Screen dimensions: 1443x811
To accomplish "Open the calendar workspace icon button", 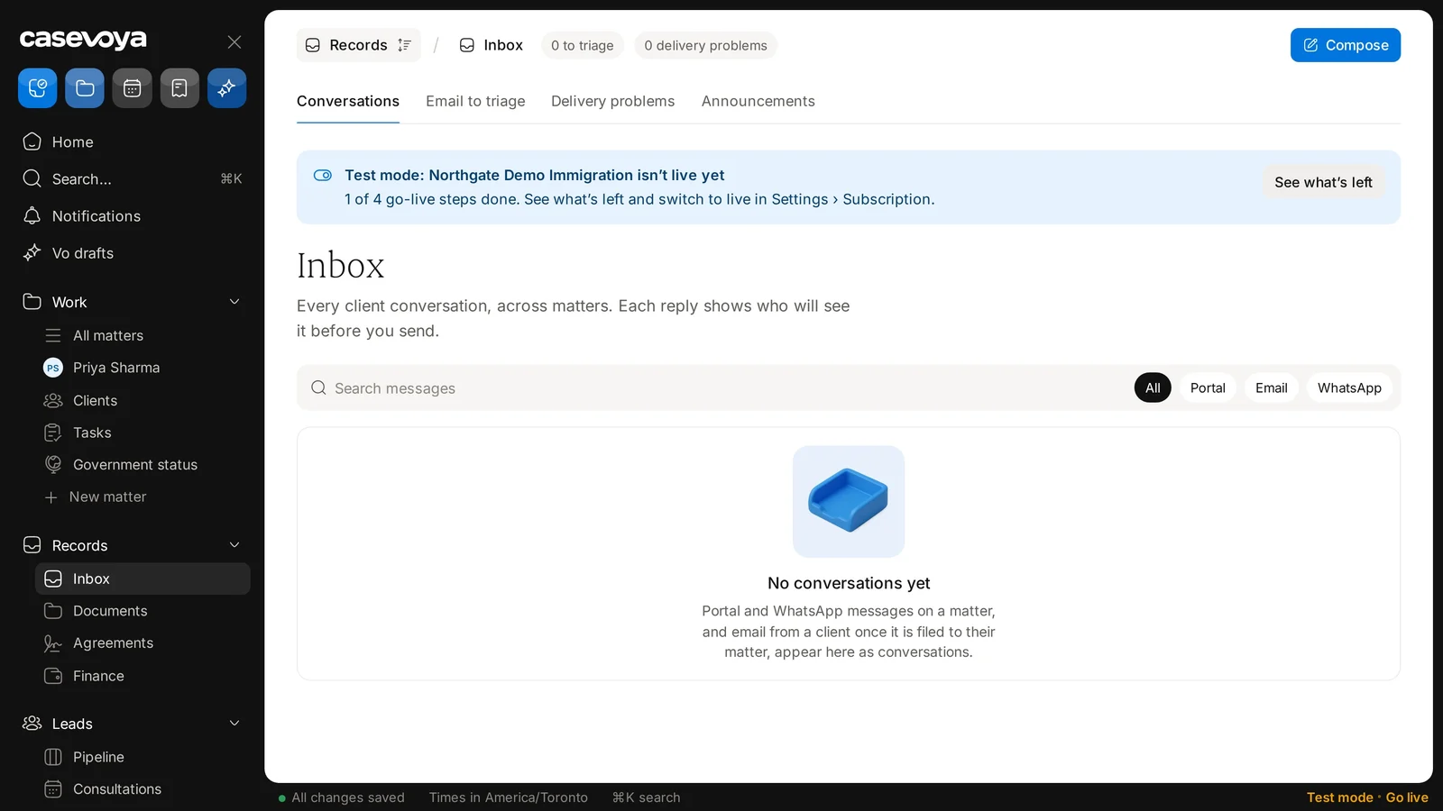I will 132,88.
